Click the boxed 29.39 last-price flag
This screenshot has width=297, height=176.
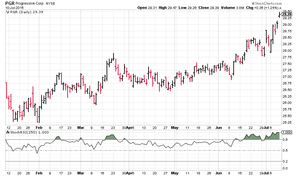pyautogui.click(x=287, y=14)
